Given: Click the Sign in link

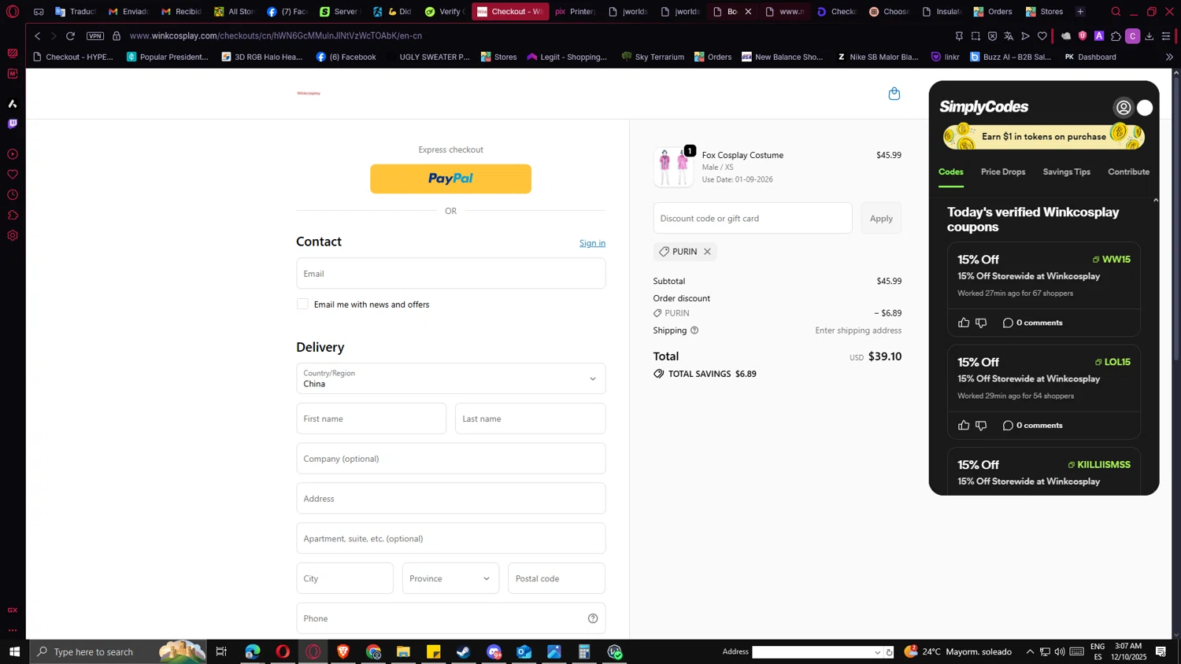Looking at the screenshot, I should pyautogui.click(x=592, y=243).
